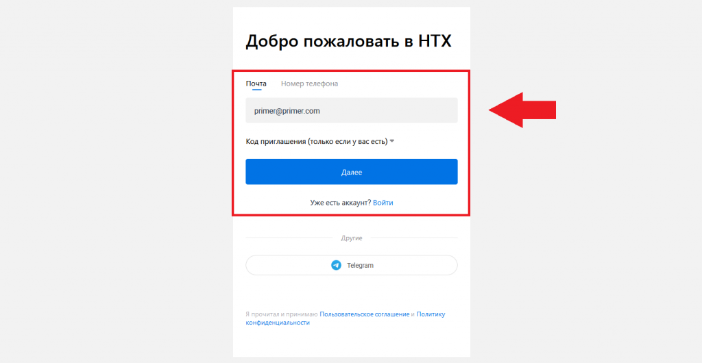
Task: Focus the email input field
Action: coord(352,110)
